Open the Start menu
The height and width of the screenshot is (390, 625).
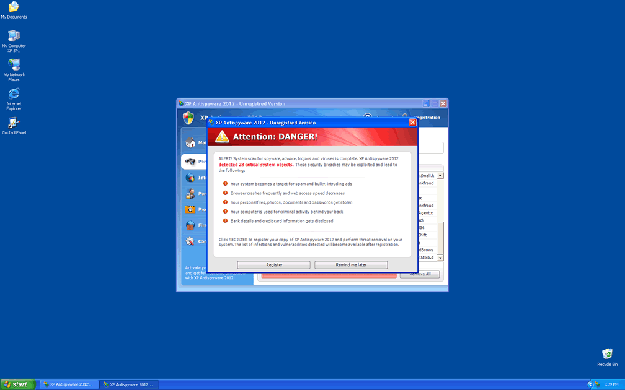point(16,384)
